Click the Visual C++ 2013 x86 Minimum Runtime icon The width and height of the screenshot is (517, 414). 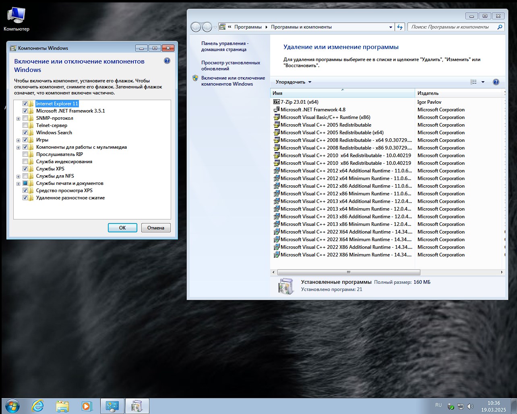point(276,224)
